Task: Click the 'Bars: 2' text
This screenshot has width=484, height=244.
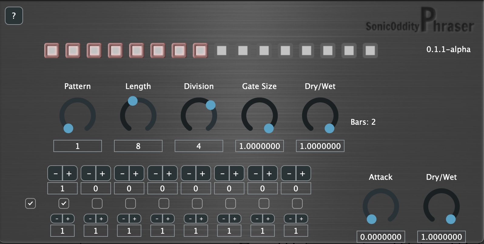Action: 363,122
